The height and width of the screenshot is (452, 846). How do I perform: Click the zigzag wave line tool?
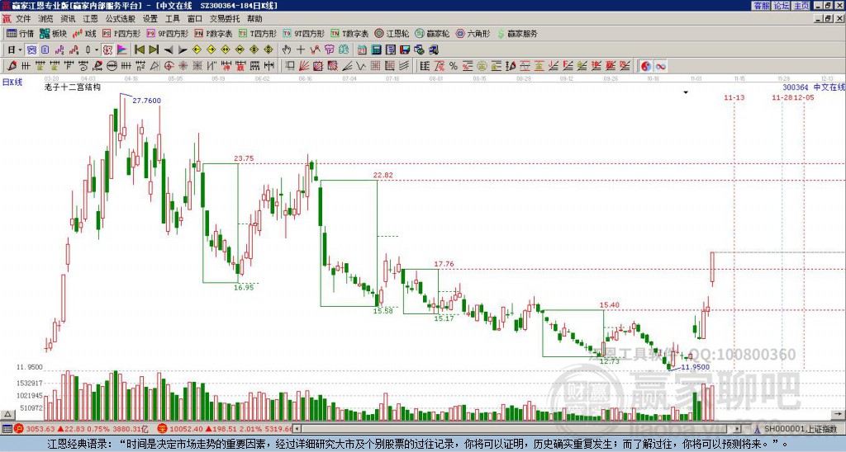coord(360,66)
